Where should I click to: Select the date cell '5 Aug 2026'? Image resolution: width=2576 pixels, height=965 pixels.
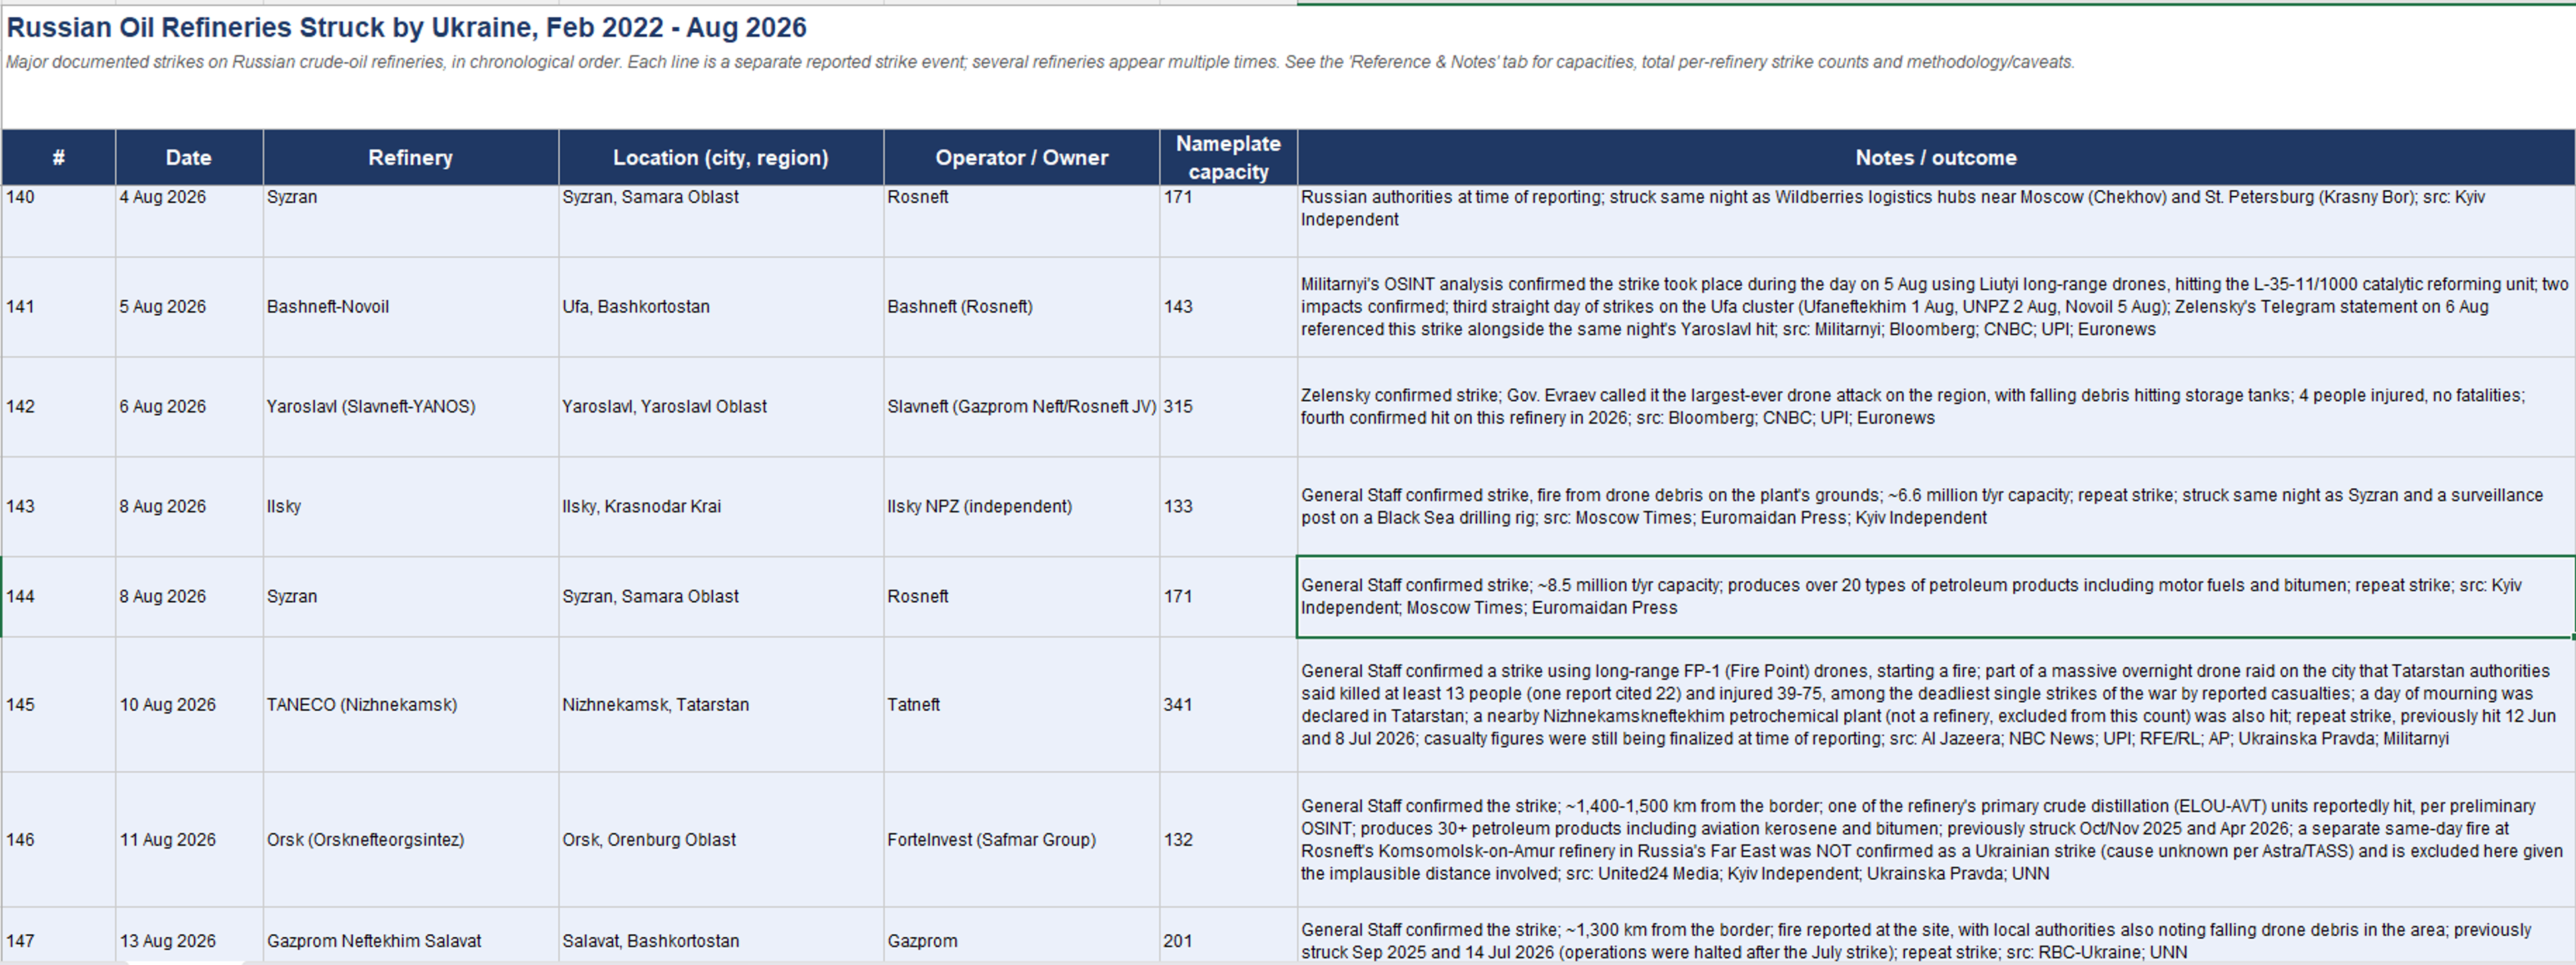click(189, 307)
